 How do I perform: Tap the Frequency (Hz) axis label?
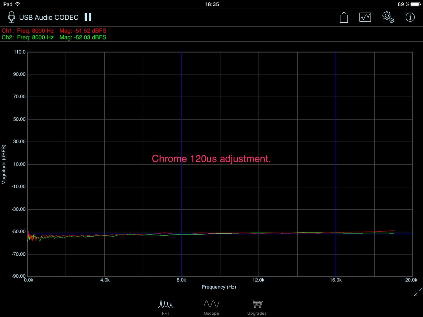[x=219, y=287]
